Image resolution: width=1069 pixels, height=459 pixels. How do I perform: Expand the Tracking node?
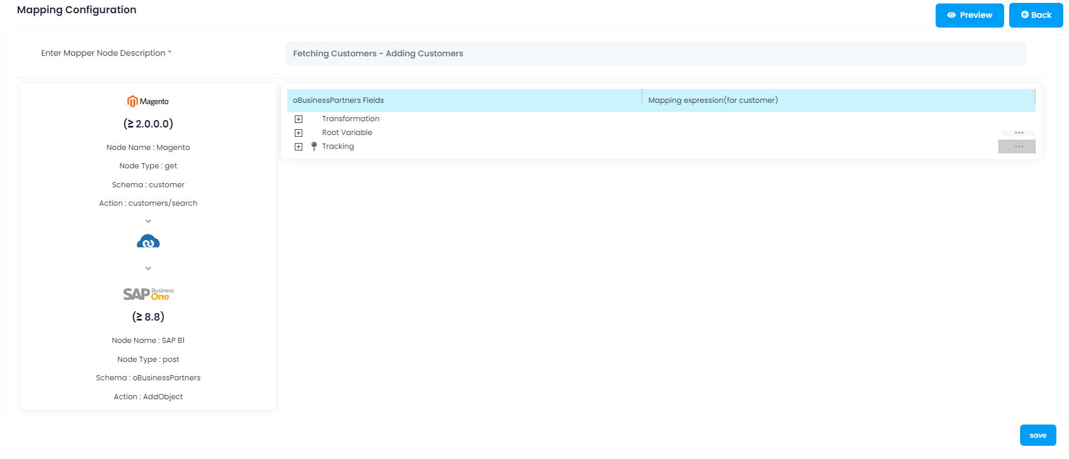click(298, 146)
